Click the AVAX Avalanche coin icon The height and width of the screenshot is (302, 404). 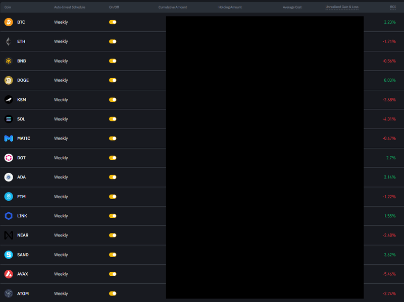pos(9,274)
